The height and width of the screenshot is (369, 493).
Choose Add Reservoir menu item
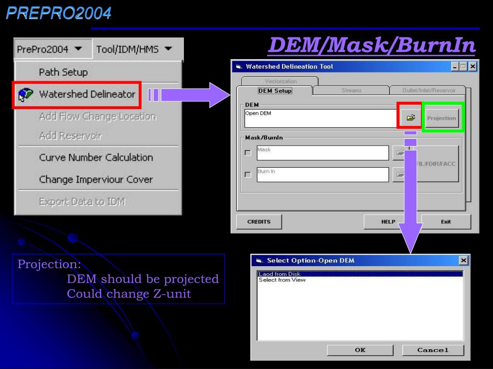point(70,135)
